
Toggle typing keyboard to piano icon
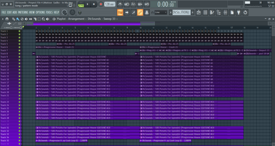tap(120, 12)
